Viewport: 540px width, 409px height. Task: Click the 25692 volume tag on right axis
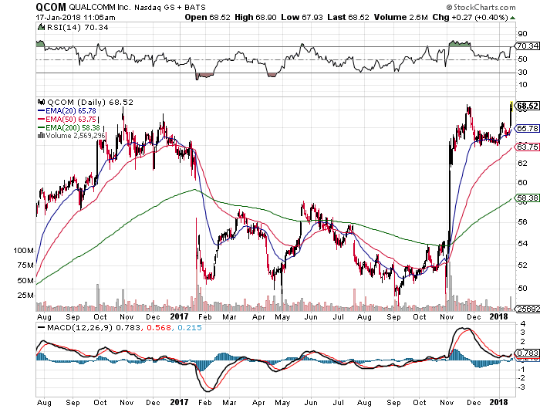tap(528, 309)
